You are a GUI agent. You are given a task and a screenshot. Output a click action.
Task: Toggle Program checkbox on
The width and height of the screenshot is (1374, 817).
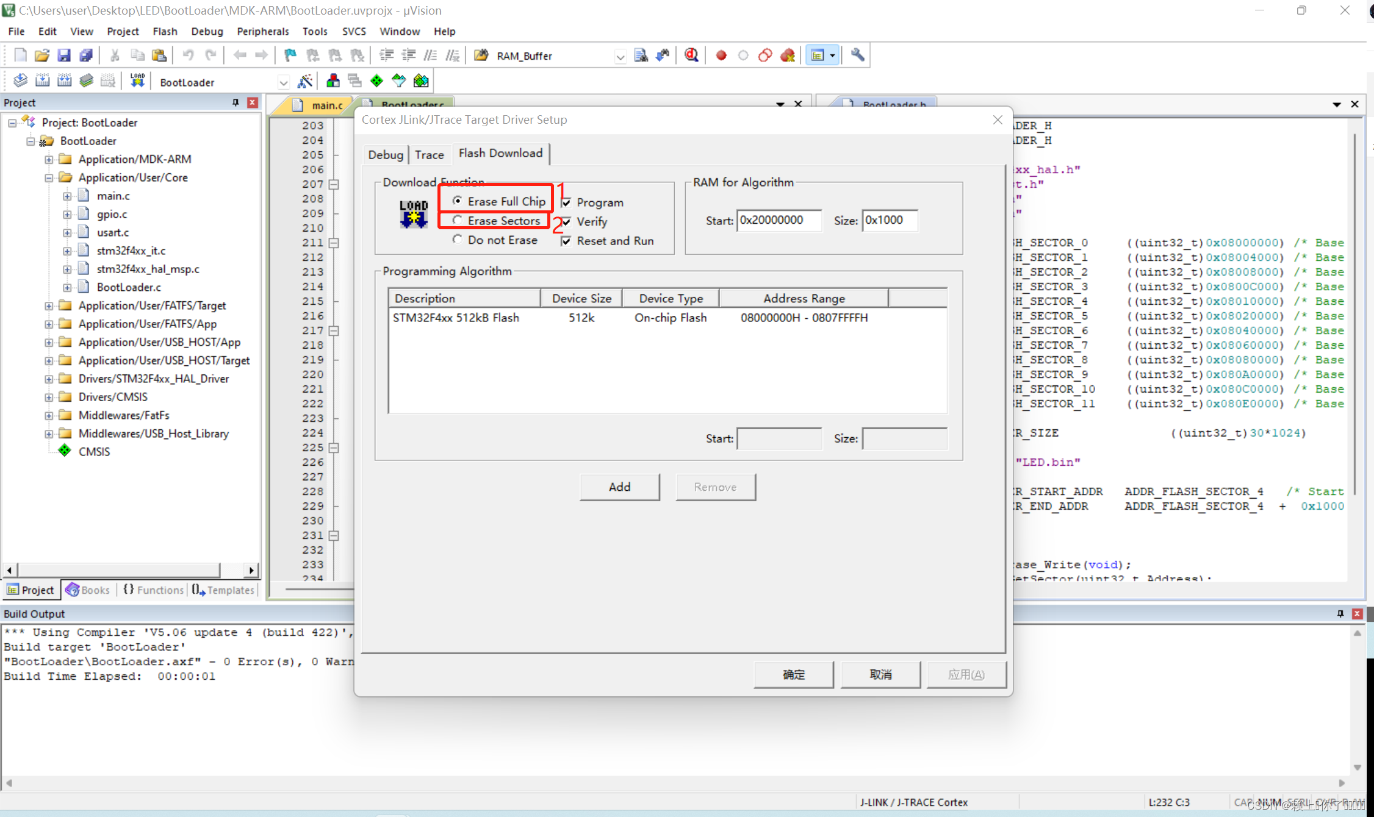point(563,201)
